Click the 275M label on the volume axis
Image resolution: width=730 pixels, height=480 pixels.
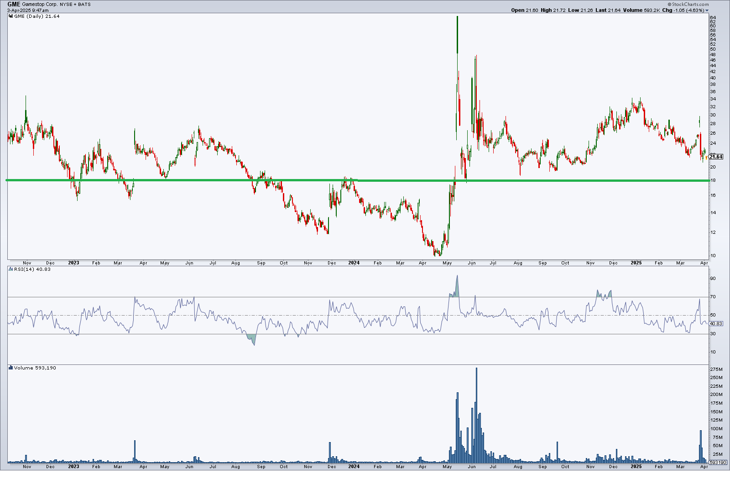tap(717, 369)
